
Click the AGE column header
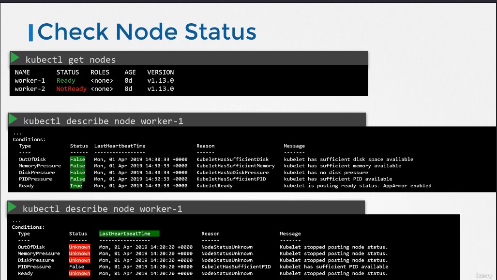tap(130, 72)
